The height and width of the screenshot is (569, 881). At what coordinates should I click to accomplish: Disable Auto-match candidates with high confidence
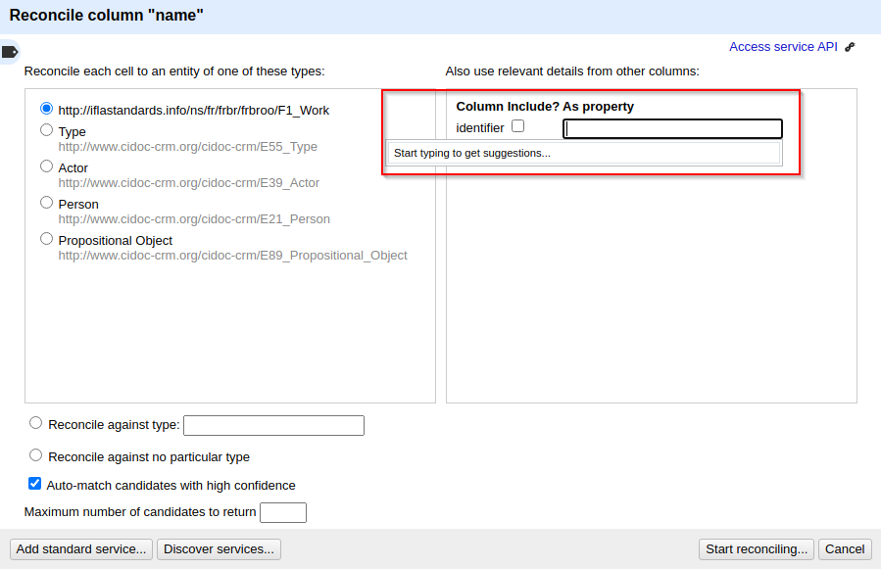(x=34, y=483)
